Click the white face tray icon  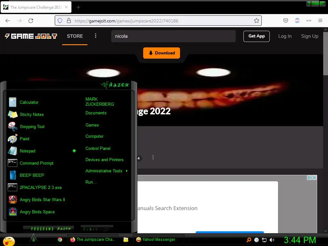pyautogui.click(x=257, y=240)
